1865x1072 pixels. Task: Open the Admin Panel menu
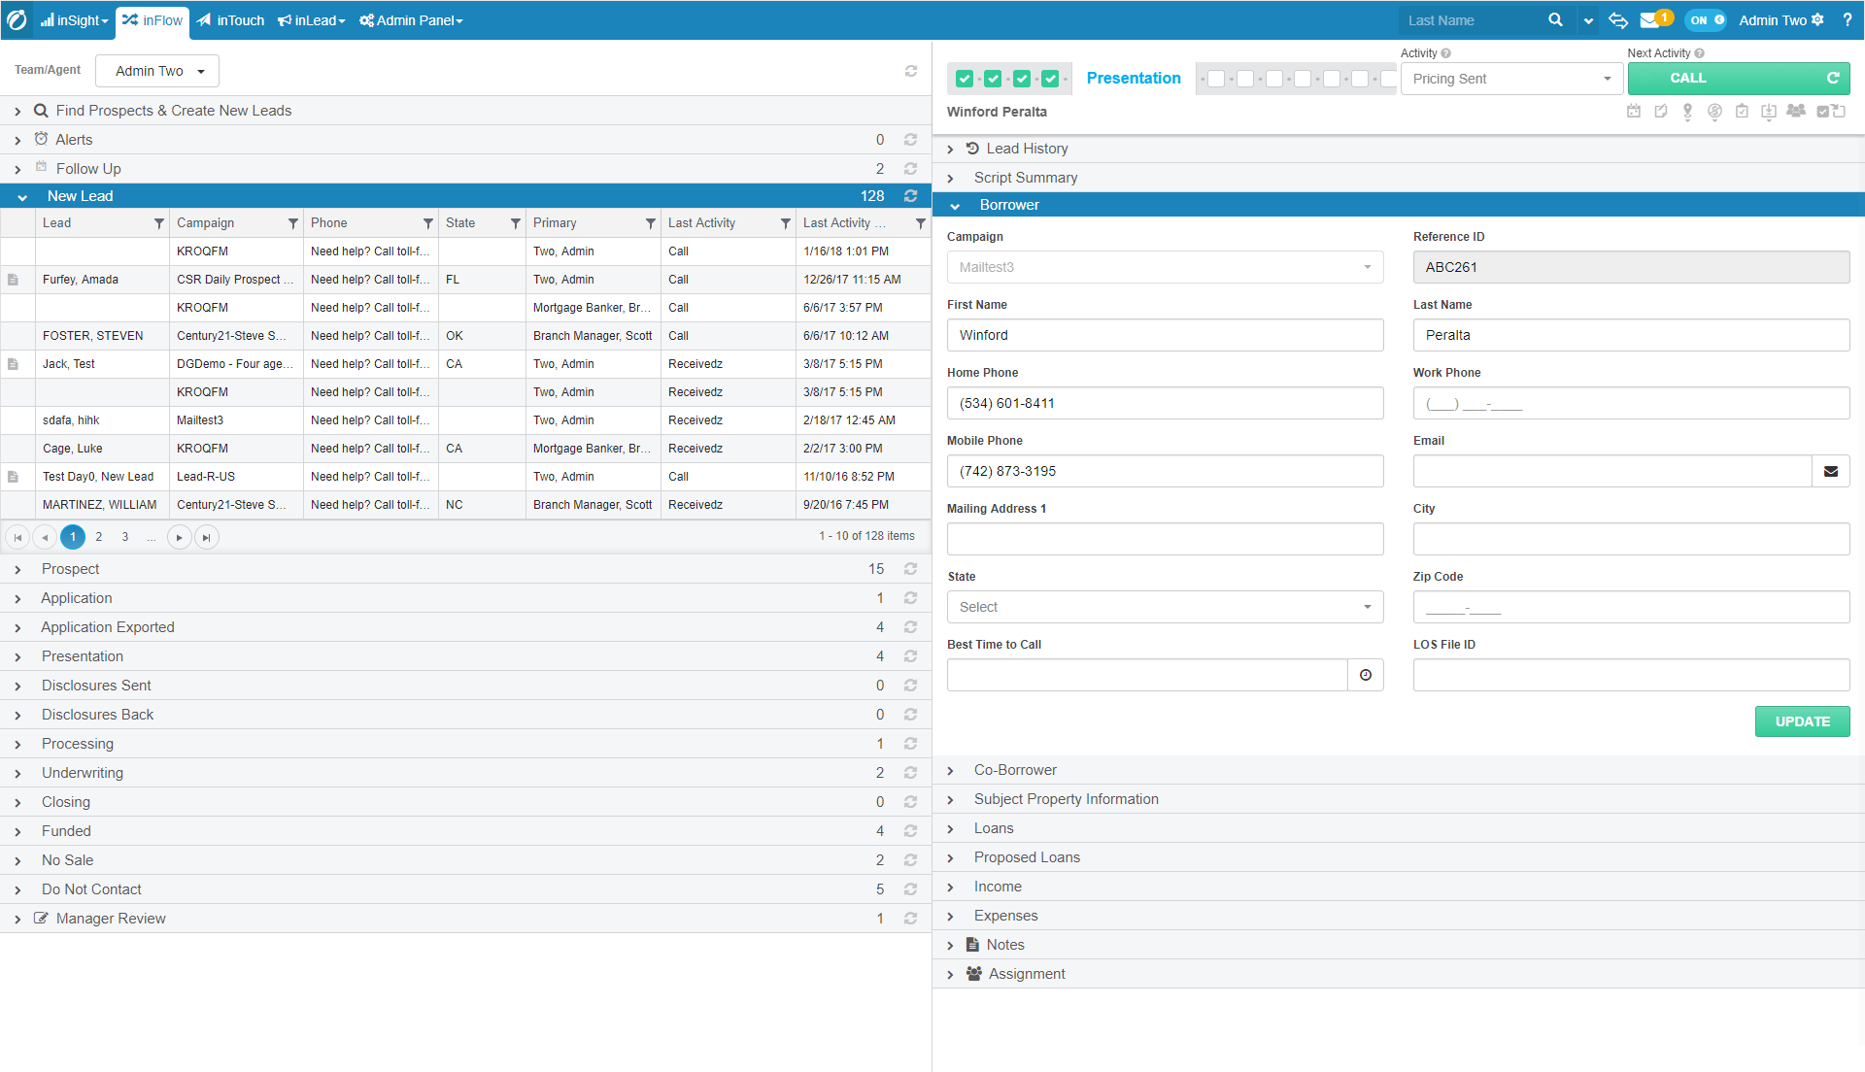click(x=411, y=20)
